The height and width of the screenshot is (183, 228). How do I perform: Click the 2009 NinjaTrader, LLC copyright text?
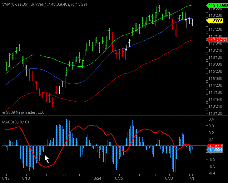pos(23,112)
